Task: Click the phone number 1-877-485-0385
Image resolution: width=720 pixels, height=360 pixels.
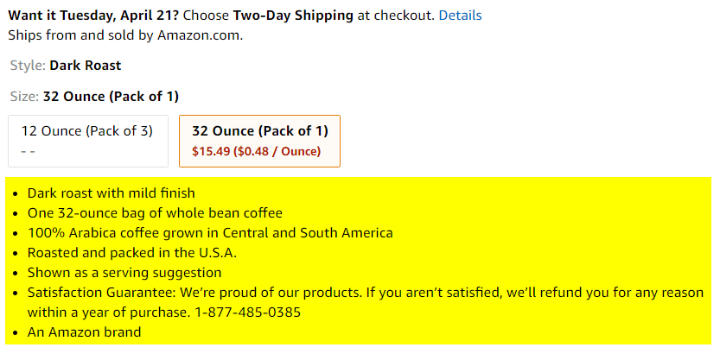Action: pos(247,313)
